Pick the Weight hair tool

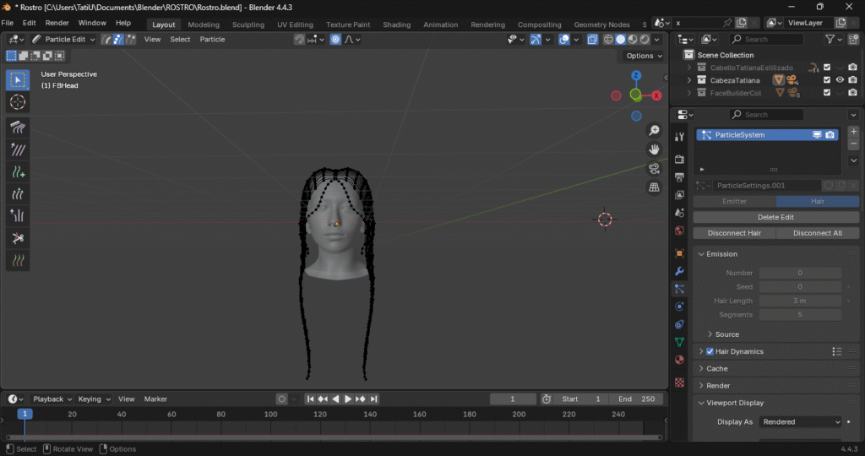point(18,260)
